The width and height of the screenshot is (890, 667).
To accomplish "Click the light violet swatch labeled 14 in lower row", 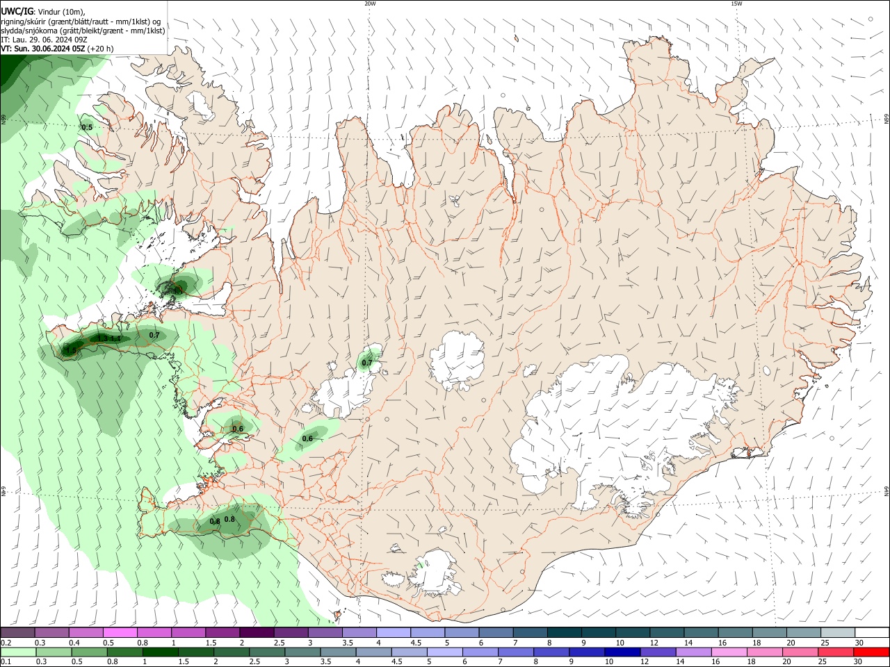I will coord(693,652).
